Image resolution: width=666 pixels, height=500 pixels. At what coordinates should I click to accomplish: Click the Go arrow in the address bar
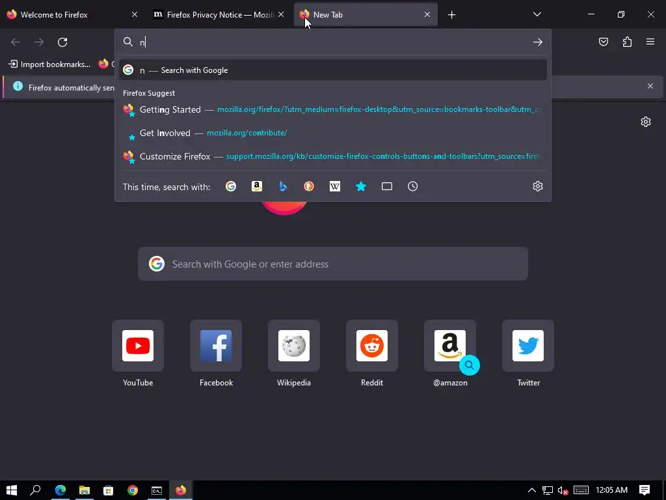click(538, 42)
